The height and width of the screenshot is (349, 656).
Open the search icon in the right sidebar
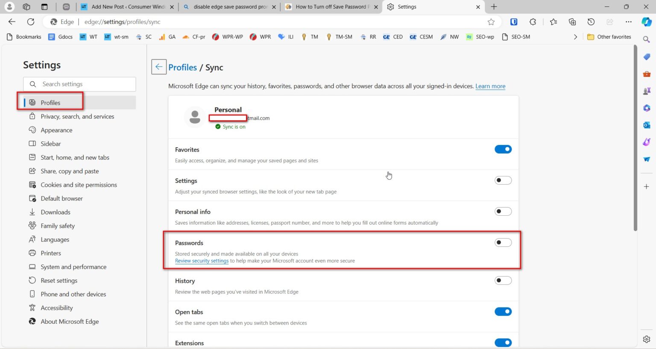coord(646,39)
